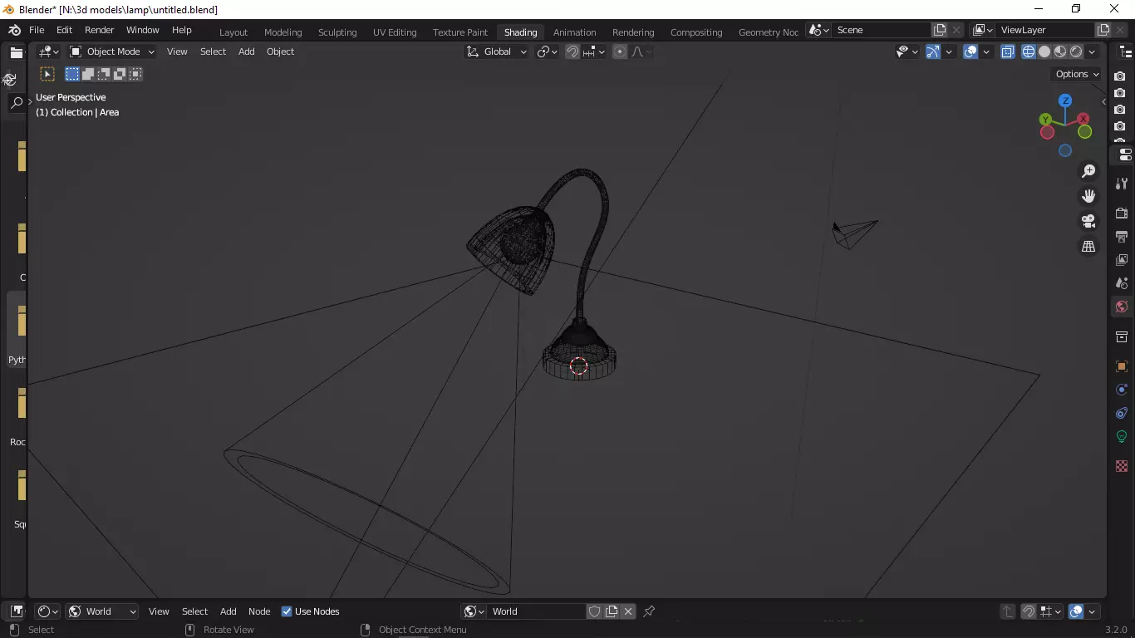This screenshot has height=638, width=1135.
Task: Open the View Layer properties tab
Action: [1122, 260]
